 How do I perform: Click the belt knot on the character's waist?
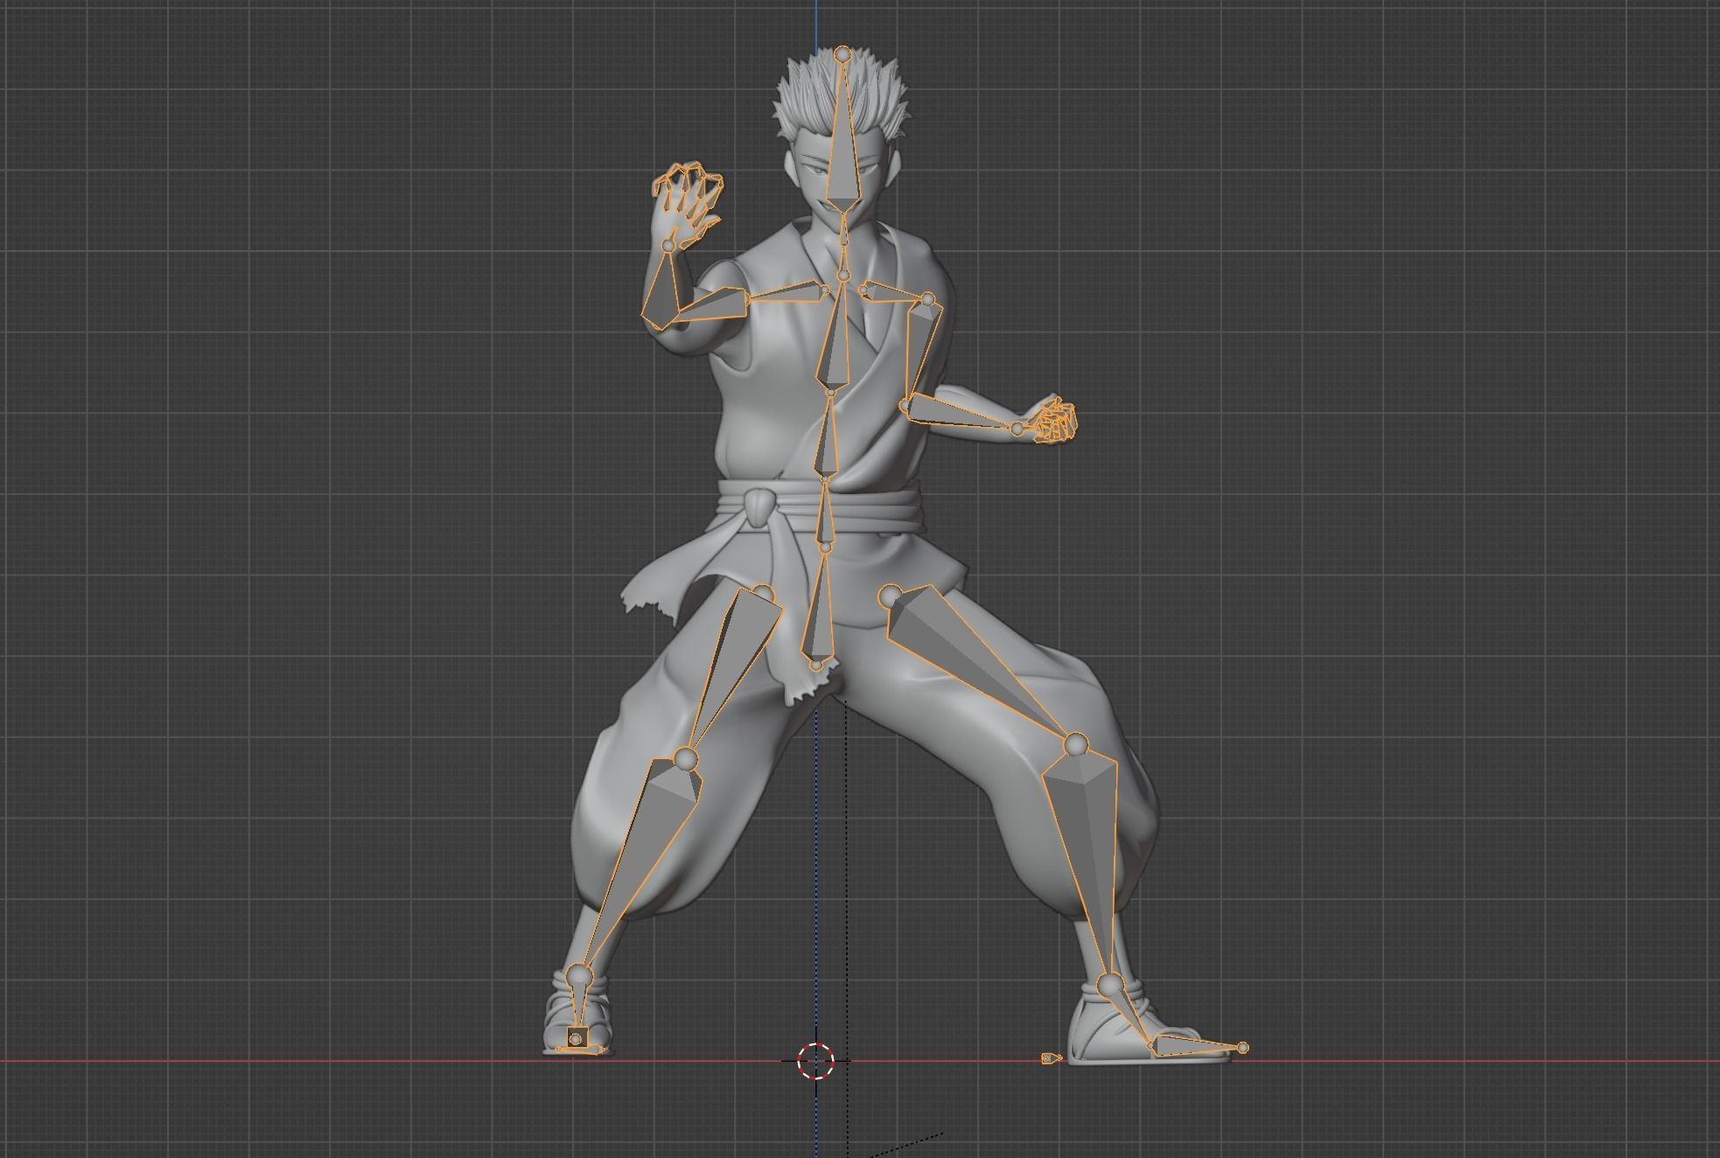click(759, 509)
